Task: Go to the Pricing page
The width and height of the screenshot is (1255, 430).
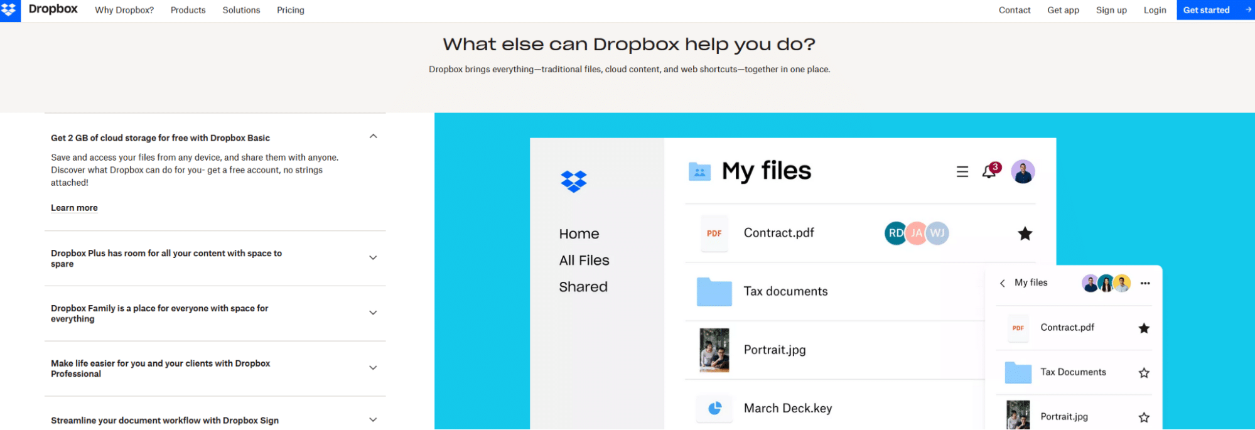Action: point(291,10)
